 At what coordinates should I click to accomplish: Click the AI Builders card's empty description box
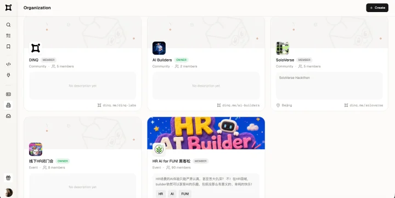pyautogui.click(x=206, y=86)
